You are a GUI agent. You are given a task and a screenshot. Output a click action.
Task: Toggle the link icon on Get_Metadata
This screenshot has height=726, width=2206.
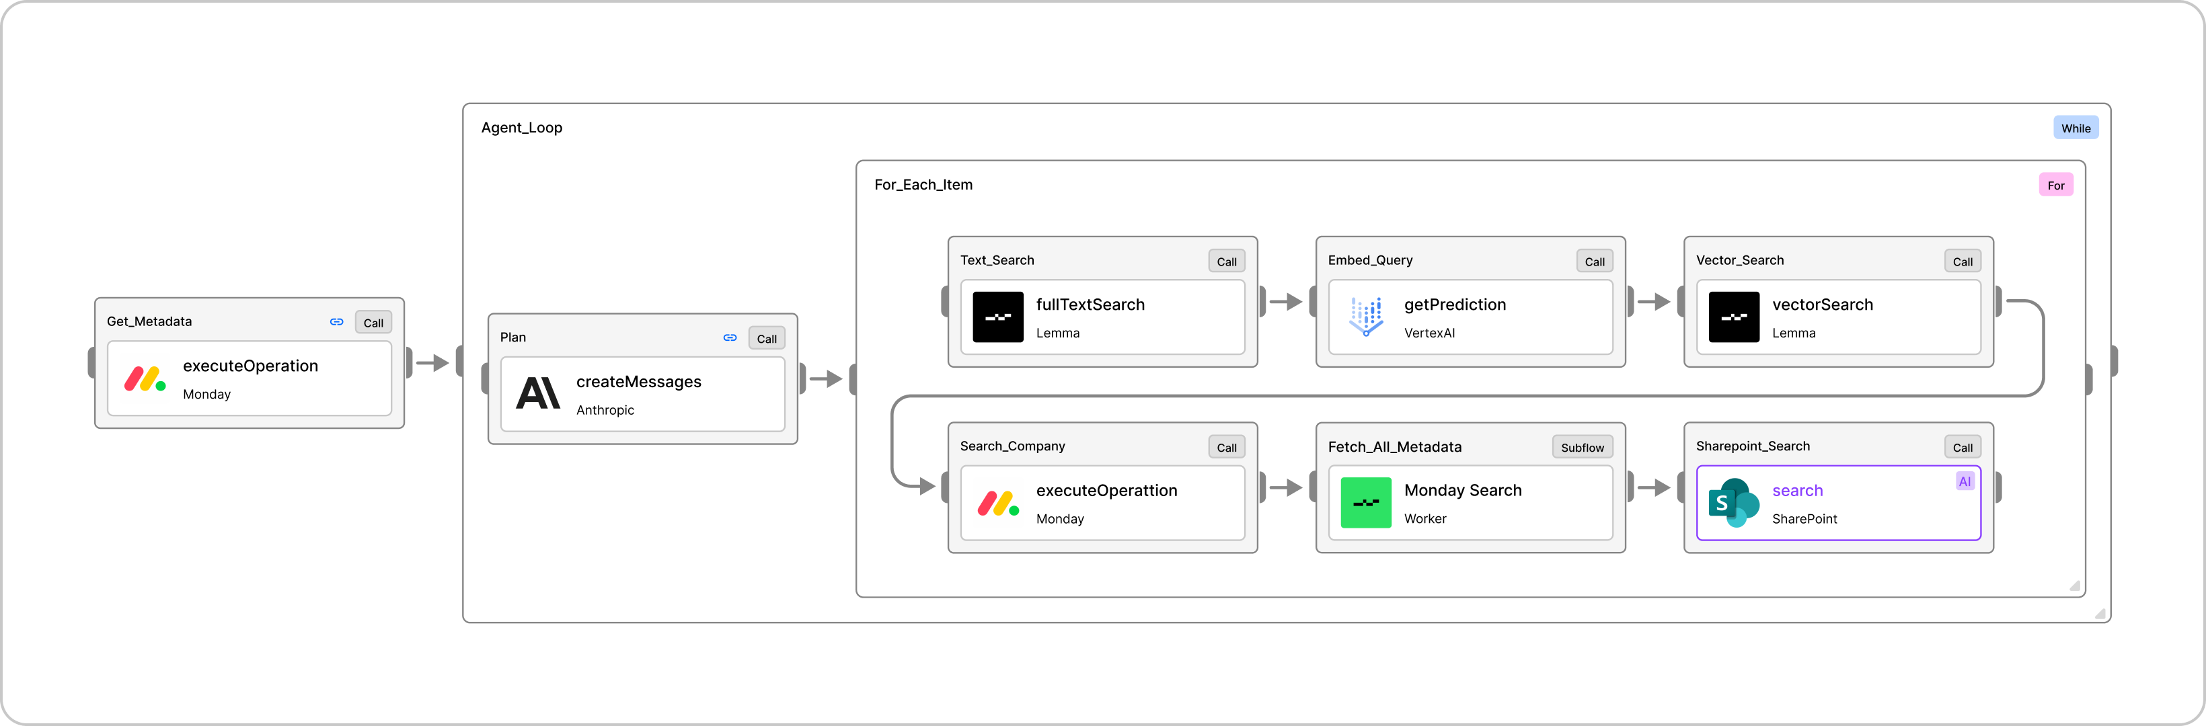336,321
